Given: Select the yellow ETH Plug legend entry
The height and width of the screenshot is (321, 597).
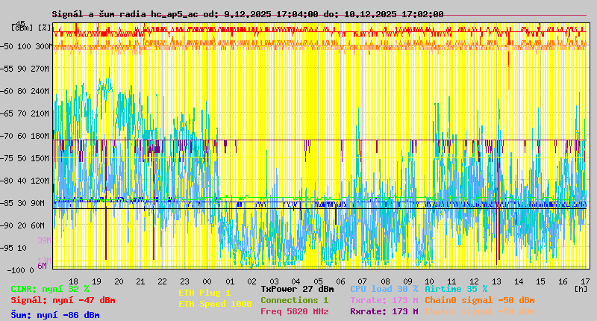Looking at the screenshot, I should (x=205, y=293).
